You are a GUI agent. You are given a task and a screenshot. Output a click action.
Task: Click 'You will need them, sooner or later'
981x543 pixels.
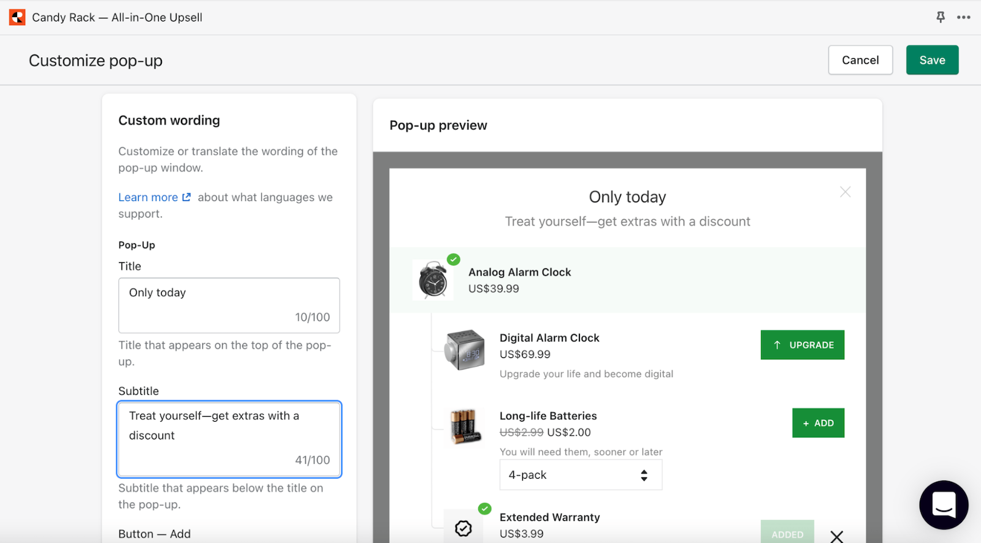tap(581, 452)
